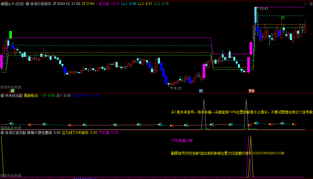
Task: Click the LL1: 9.96 cyan readout
Action: coord(129,4)
